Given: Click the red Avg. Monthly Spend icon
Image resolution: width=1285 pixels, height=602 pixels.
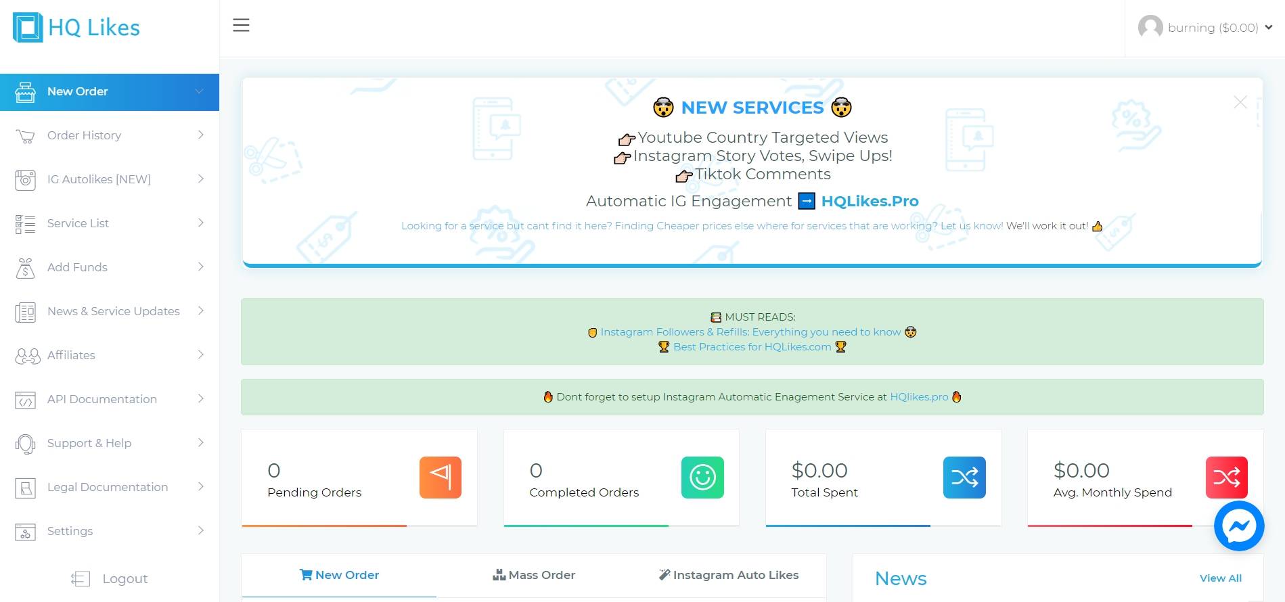Looking at the screenshot, I should tap(1226, 478).
